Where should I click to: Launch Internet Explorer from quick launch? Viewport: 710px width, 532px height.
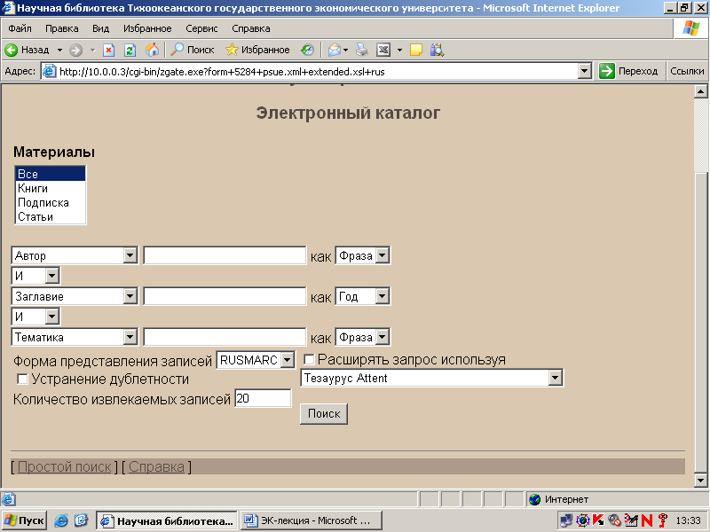[60, 520]
